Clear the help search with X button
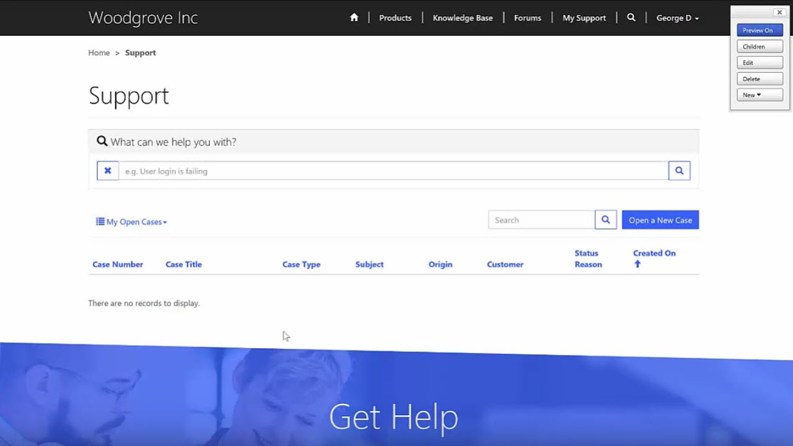This screenshot has width=793, height=446. (x=108, y=171)
